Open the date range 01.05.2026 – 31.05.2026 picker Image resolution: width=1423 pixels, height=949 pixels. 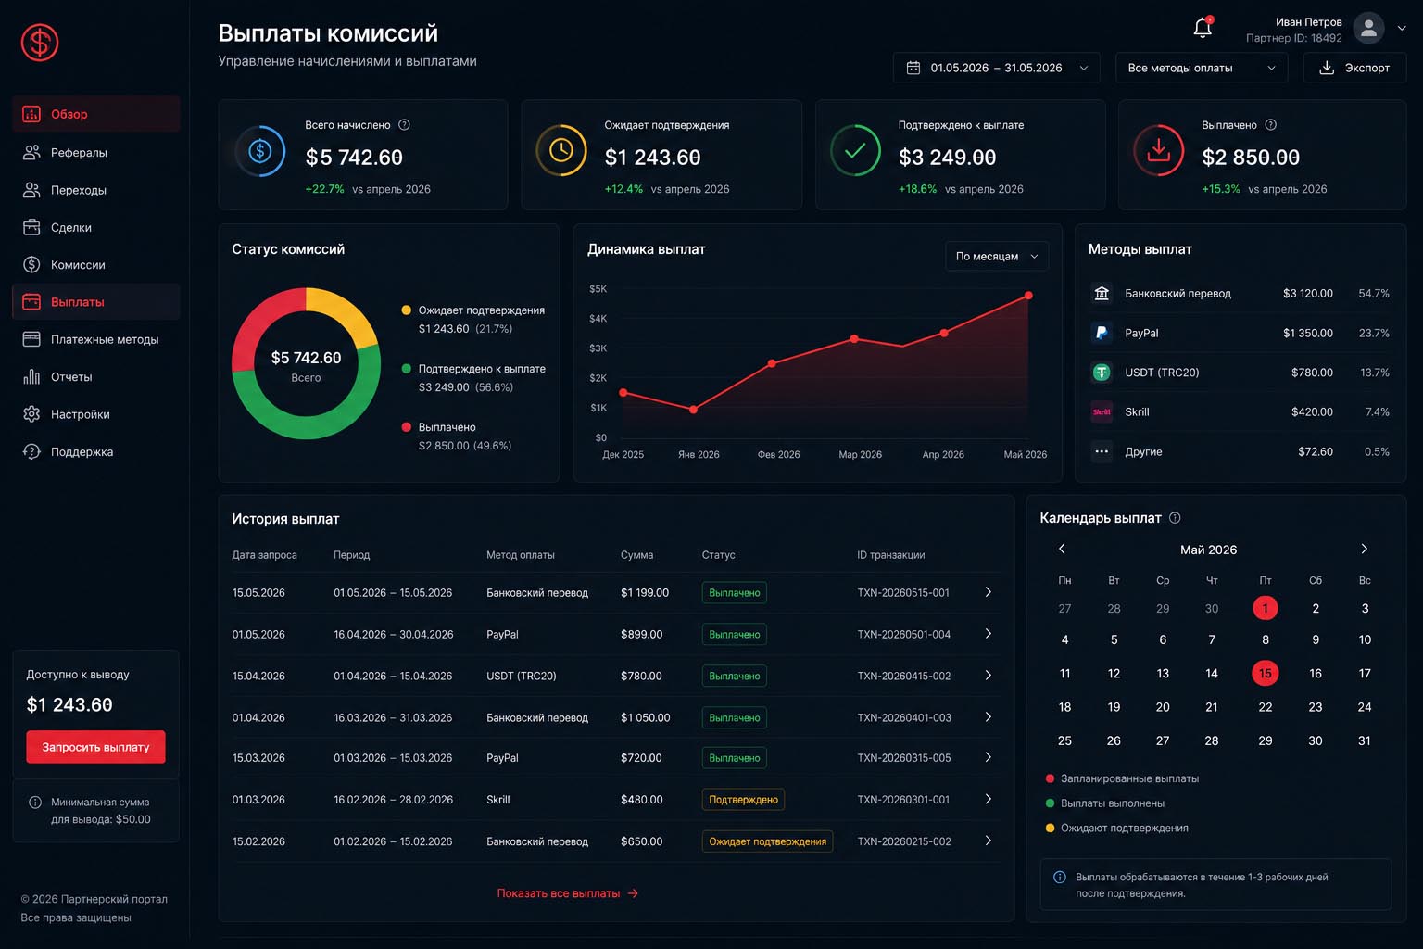[x=997, y=68]
